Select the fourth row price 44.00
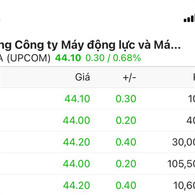The image size is (195, 195). click(76, 164)
